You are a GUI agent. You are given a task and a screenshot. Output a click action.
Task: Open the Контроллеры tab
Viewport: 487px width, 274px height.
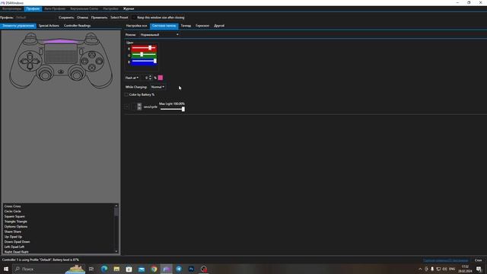pyautogui.click(x=12, y=8)
